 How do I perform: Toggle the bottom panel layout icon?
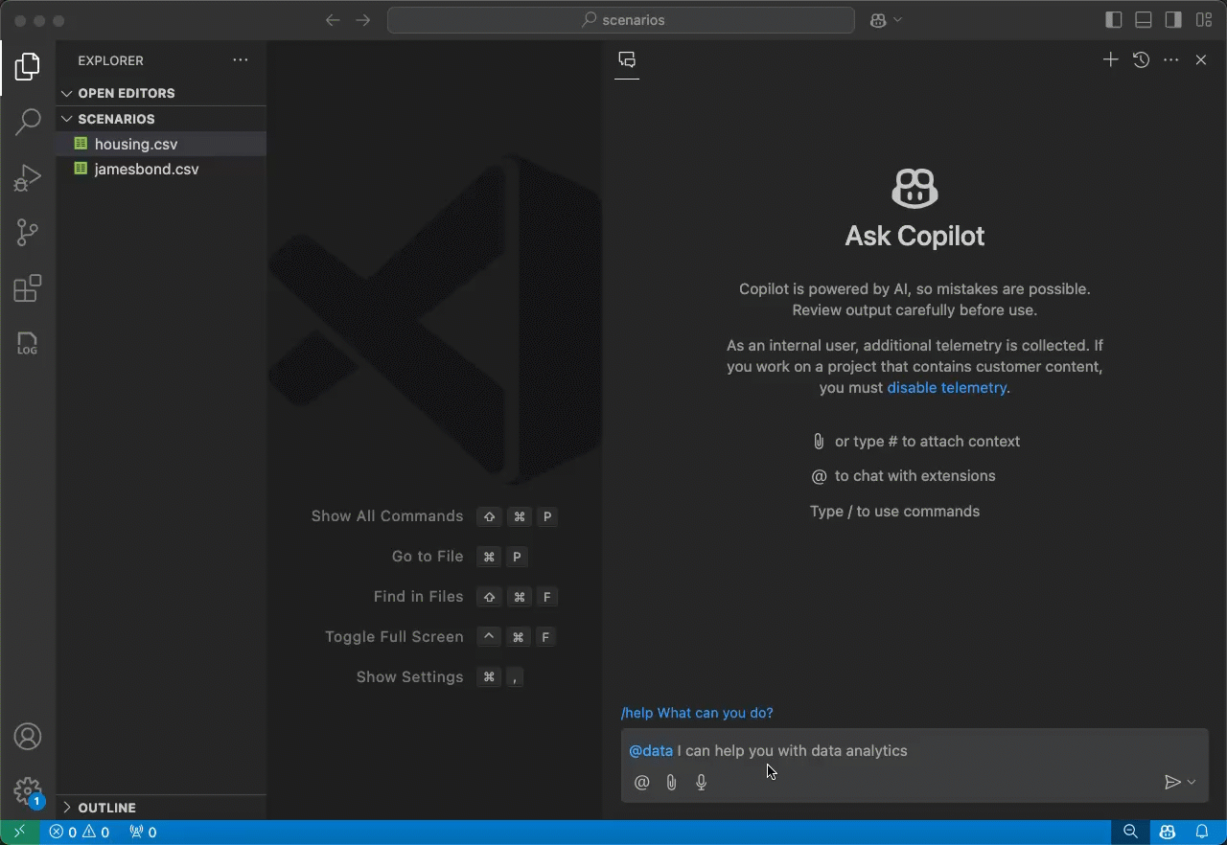point(1143,20)
